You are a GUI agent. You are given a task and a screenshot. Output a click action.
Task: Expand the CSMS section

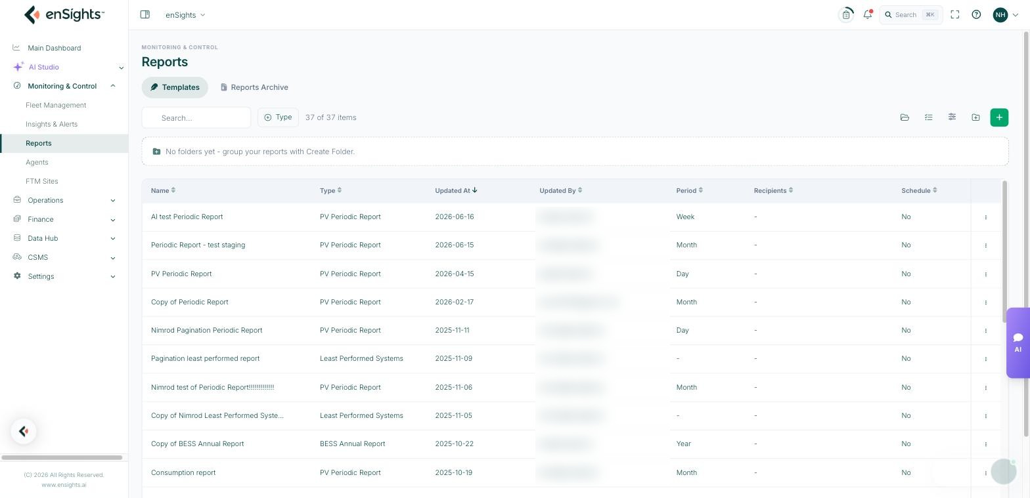tap(113, 258)
